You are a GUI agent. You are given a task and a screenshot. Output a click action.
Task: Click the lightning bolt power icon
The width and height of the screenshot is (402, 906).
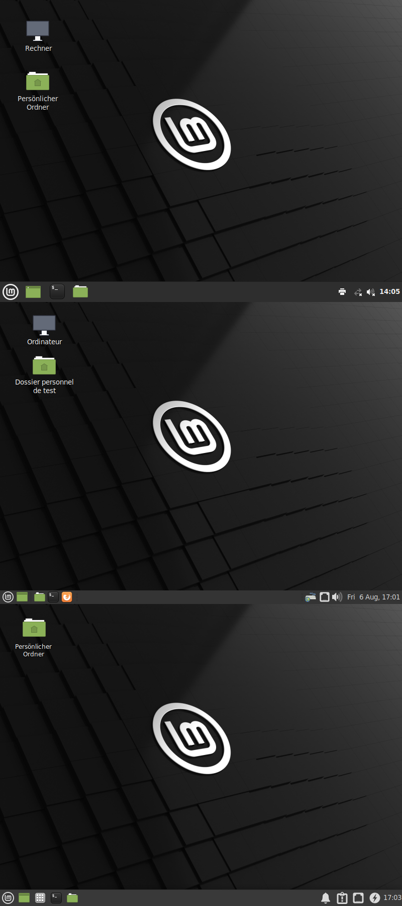[374, 898]
